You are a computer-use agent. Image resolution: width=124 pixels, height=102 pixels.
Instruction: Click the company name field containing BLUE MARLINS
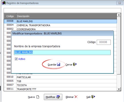[62, 53]
